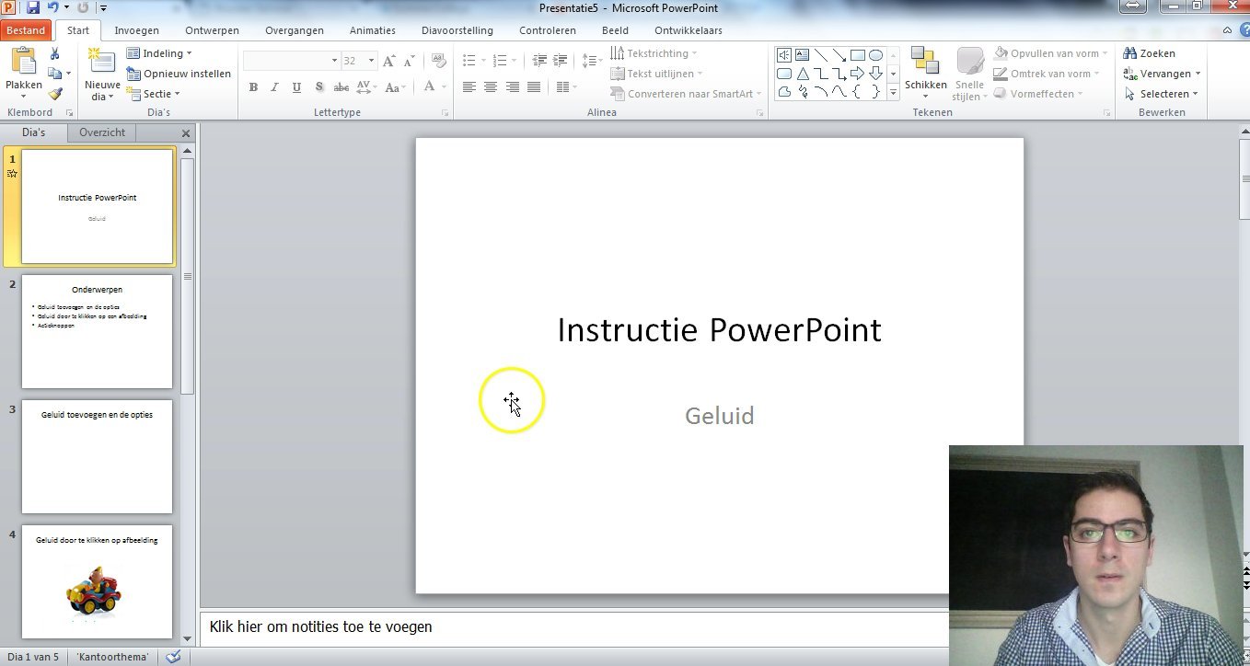Enable underline formatting
The image size is (1250, 666).
tap(295, 87)
